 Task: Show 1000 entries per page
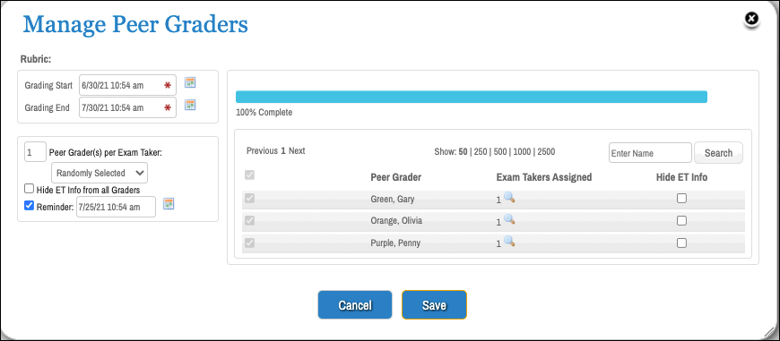click(x=520, y=152)
